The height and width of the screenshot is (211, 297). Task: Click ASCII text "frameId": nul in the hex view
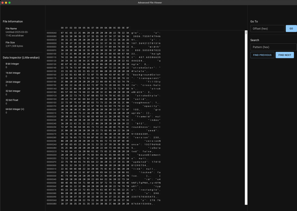(x=148, y=117)
